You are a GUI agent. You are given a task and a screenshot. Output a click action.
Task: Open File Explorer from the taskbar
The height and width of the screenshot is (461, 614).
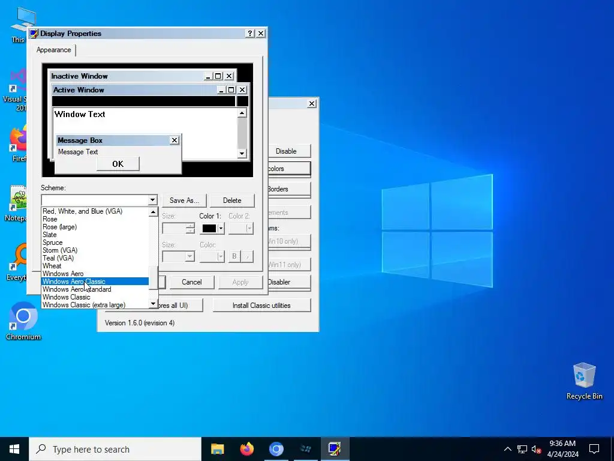click(217, 449)
